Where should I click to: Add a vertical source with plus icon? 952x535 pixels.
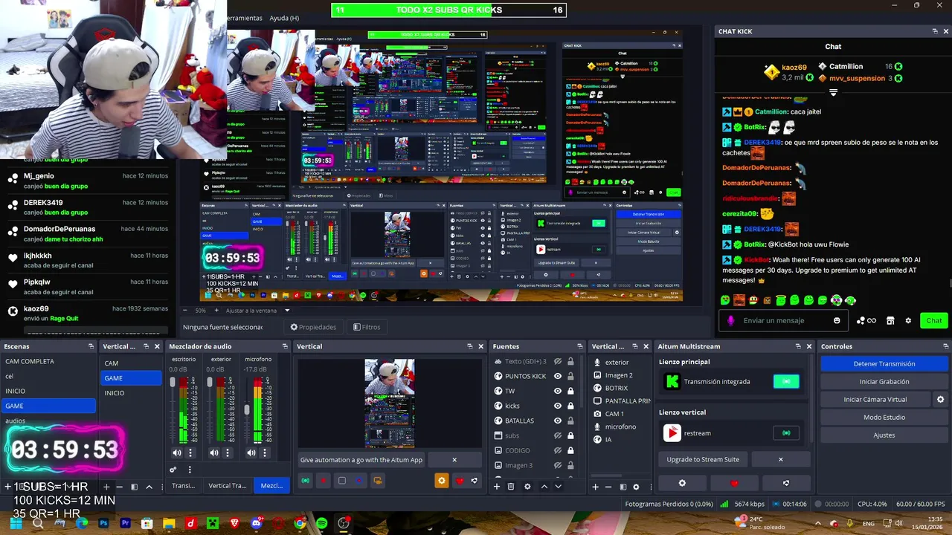595,487
